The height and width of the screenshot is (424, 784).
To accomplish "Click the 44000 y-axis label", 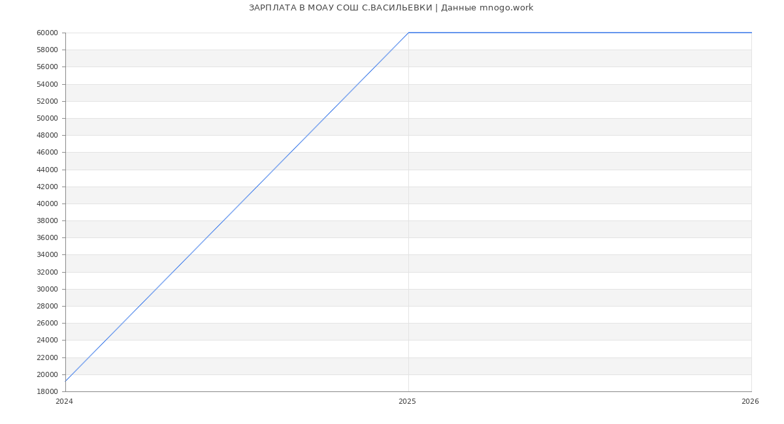I will tap(47, 170).
